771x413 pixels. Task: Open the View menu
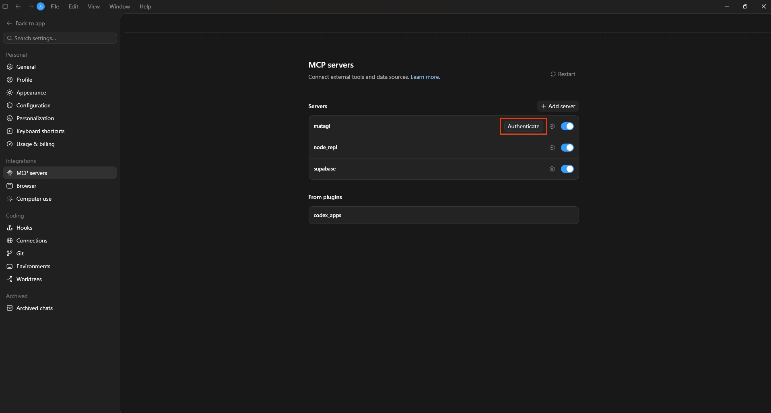click(x=94, y=6)
